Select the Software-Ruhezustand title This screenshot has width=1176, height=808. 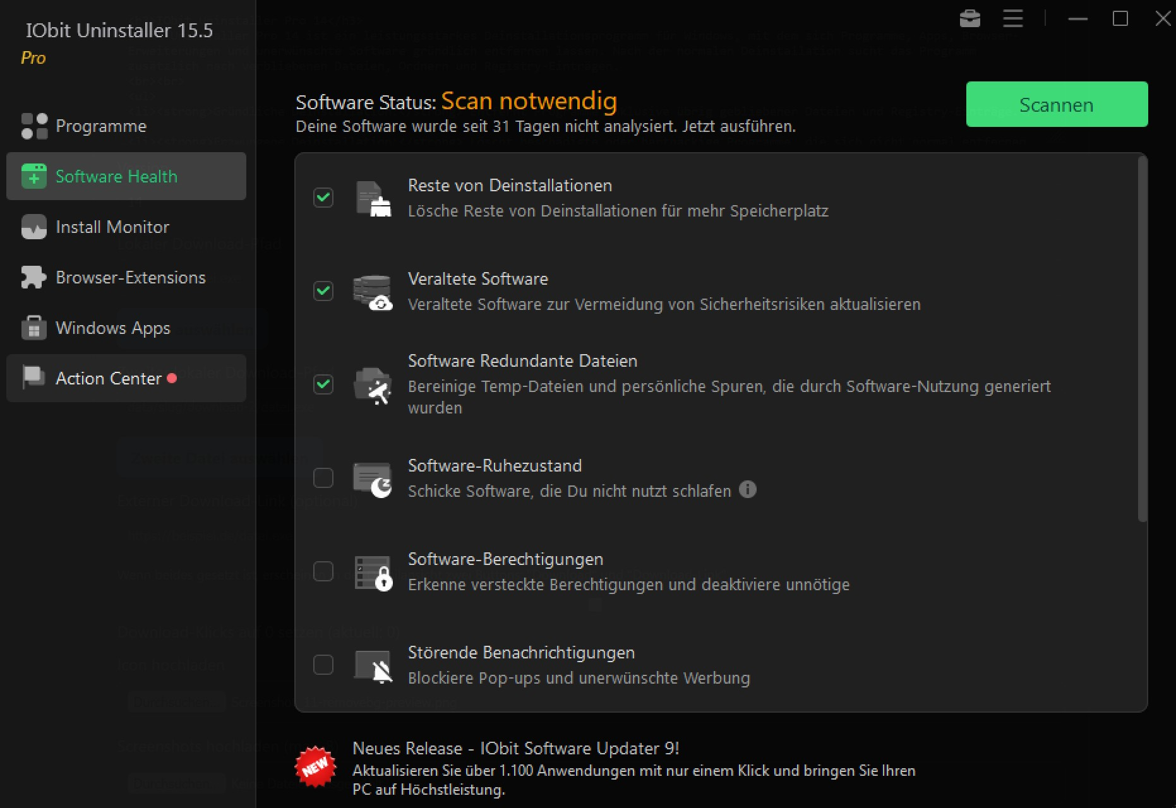coord(495,466)
